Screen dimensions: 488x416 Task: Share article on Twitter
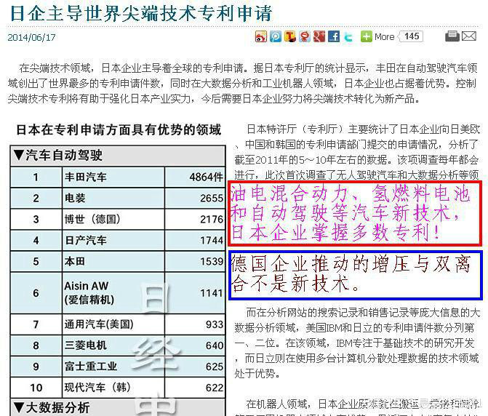pyautogui.click(x=348, y=36)
